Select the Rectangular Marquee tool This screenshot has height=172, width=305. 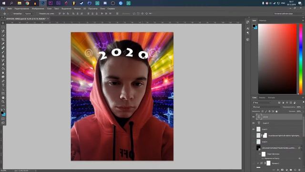3,27
